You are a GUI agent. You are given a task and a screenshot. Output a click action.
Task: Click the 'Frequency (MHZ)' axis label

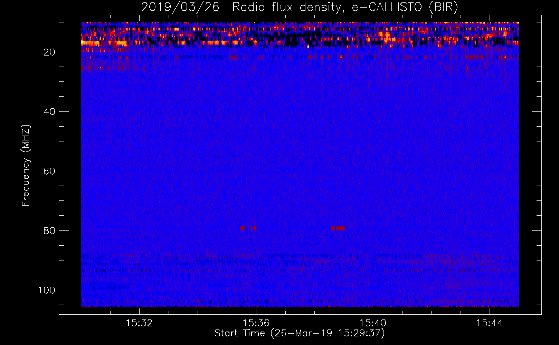click(26, 165)
